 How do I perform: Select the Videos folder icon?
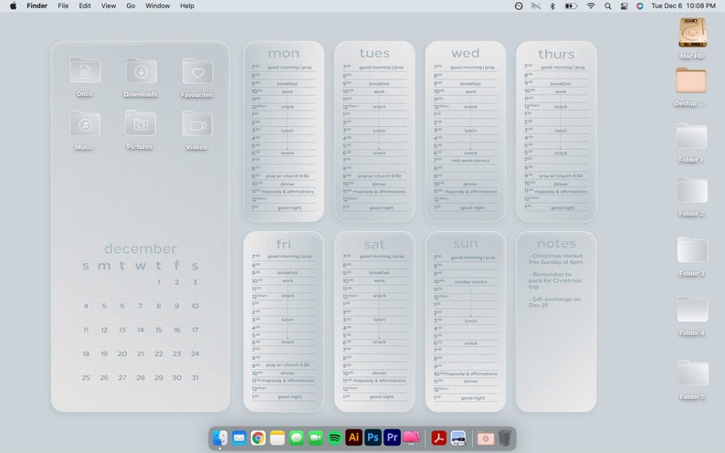[x=197, y=123]
